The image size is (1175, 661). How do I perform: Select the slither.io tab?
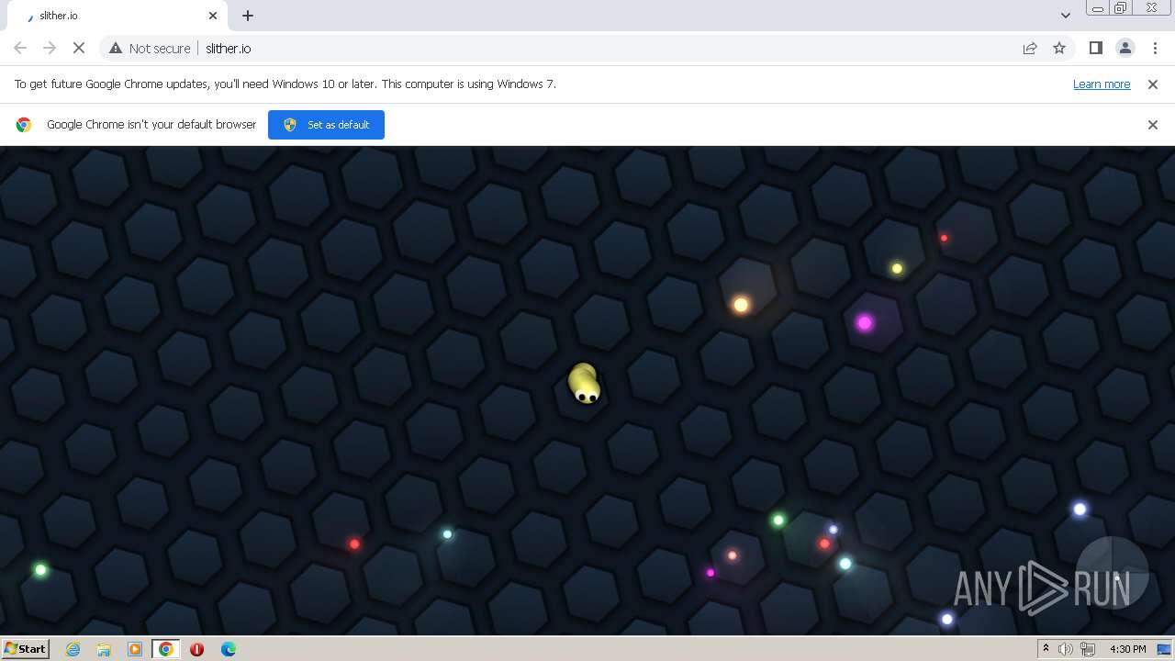117,16
